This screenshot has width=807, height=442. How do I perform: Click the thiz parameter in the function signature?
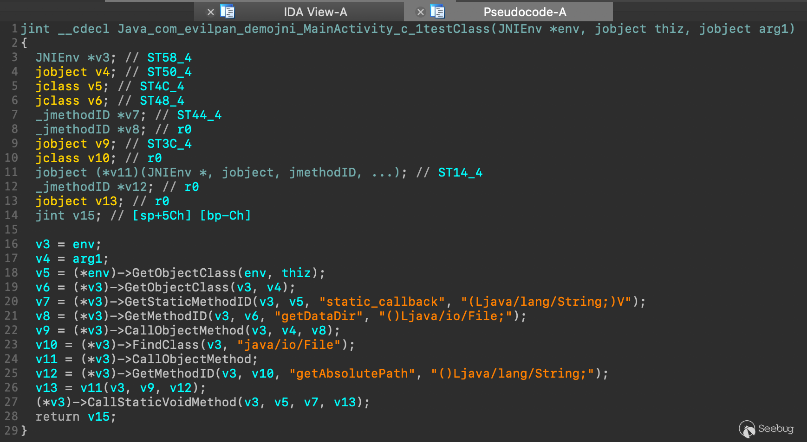[669, 29]
